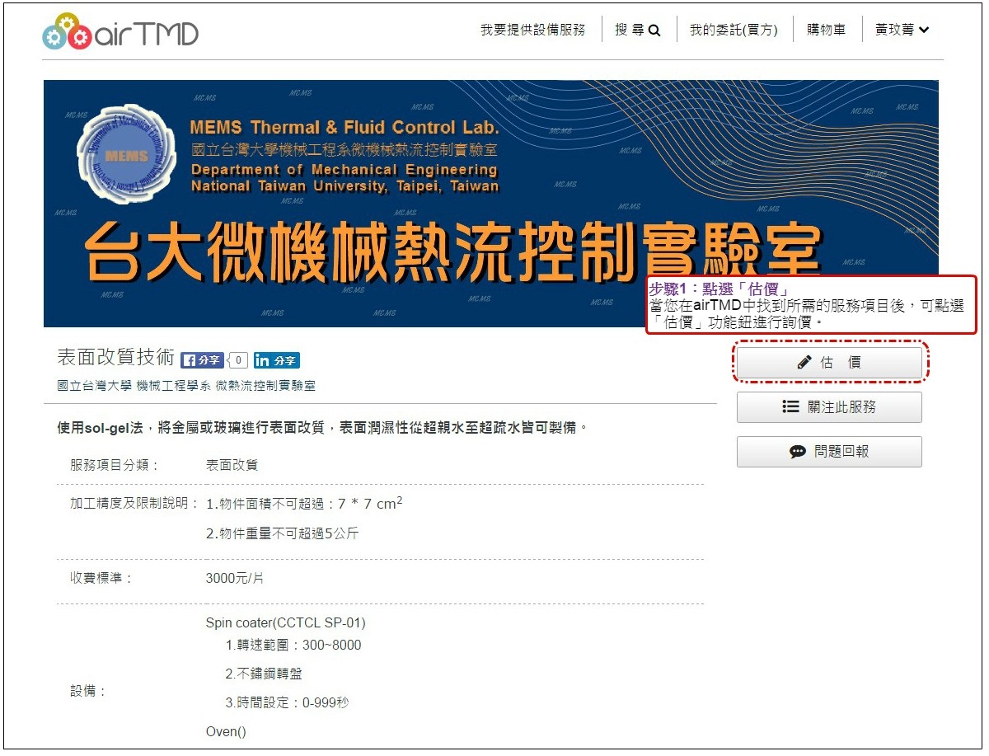Image resolution: width=989 pixels, height=756 pixels.
Task: Click the MEMS lab seal in the banner
Action: pyautogui.click(x=124, y=156)
